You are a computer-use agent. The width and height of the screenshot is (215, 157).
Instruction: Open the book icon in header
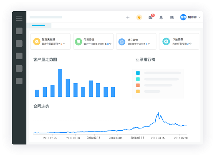pos(172,18)
